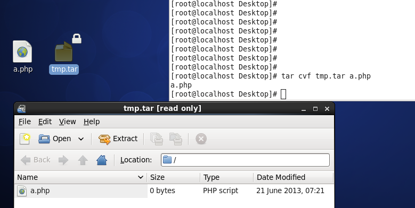
Task: Expand the Open recent archives dropdown arrow
Action: coord(81,139)
